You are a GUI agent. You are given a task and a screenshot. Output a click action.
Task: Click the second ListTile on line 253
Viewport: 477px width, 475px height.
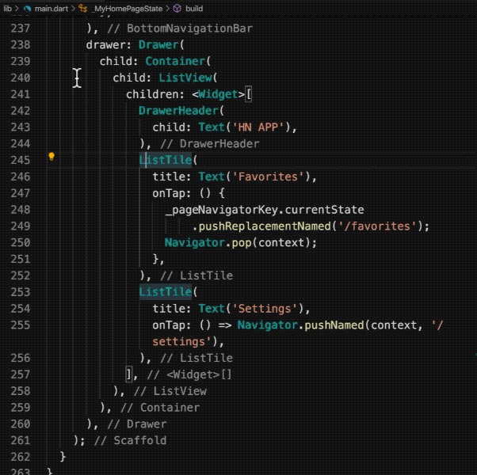pos(166,292)
